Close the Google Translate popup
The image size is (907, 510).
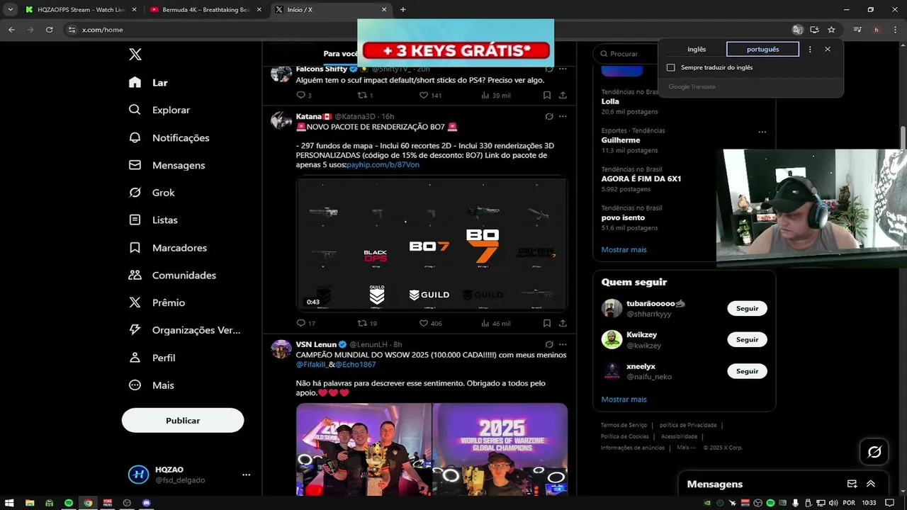click(x=828, y=49)
